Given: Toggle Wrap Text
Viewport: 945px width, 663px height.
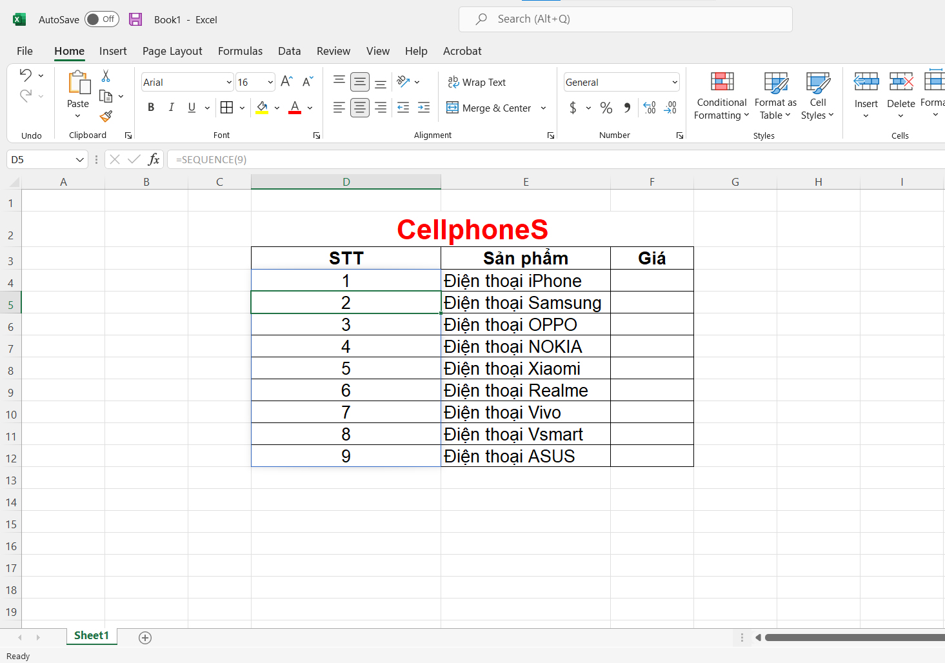Looking at the screenshot, I should pos(477,82).
